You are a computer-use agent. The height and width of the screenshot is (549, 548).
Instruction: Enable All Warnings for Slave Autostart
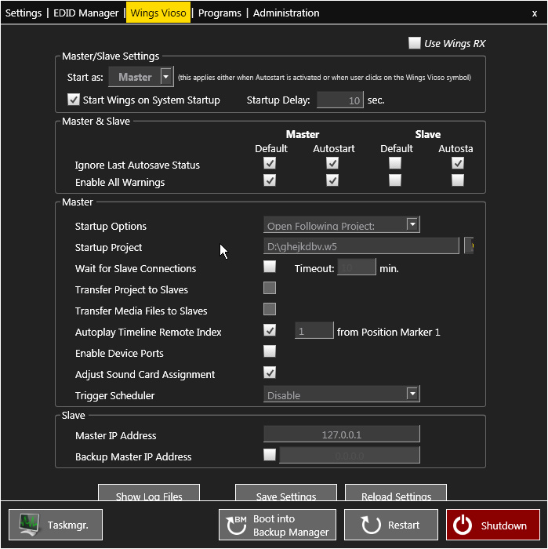point(458,180)
